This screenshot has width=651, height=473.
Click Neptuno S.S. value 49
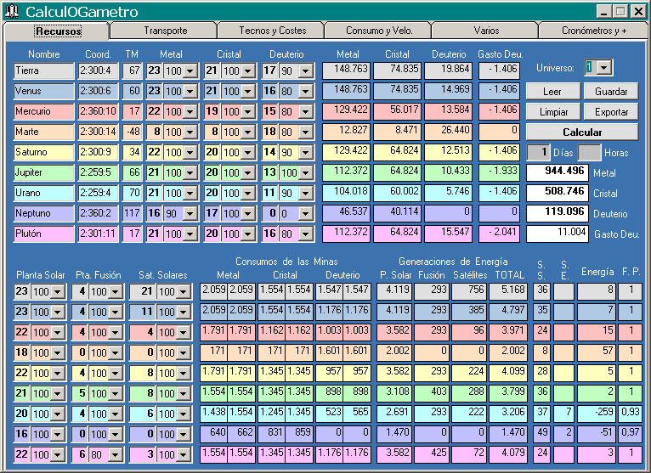click(x=541, y=434)
